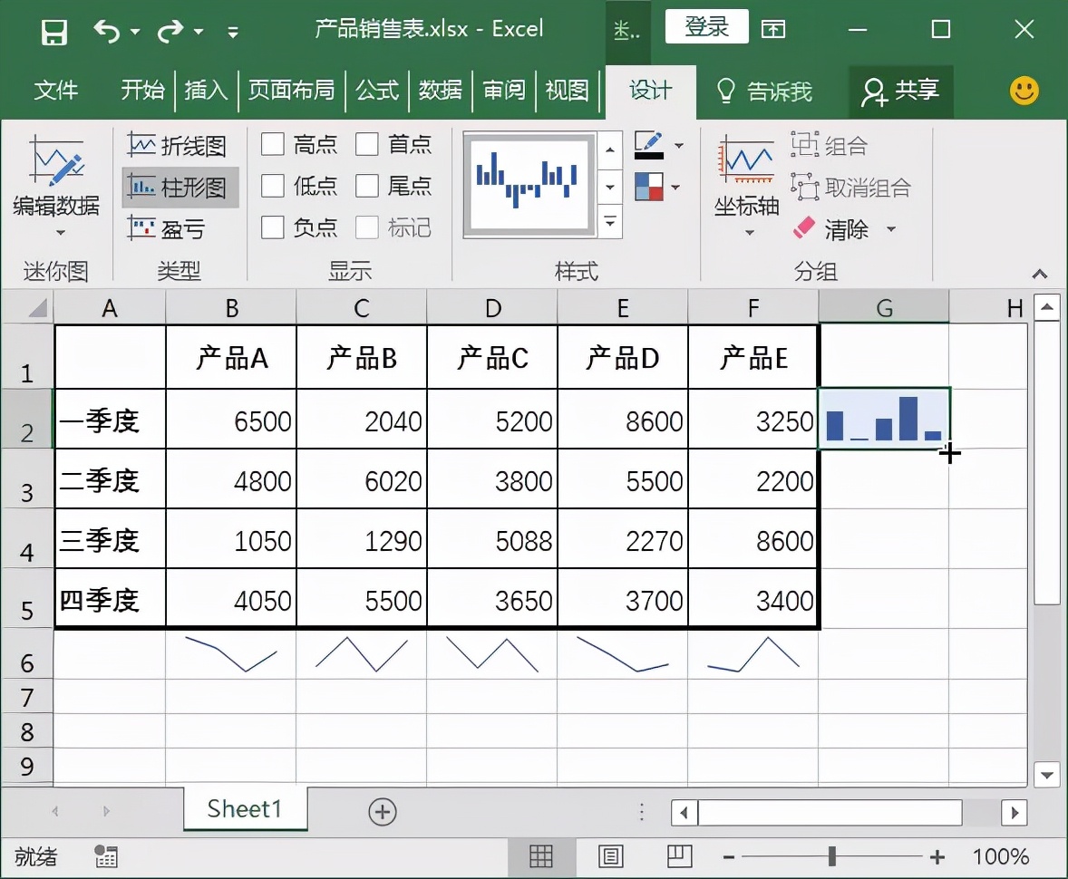This screenshot has height=879, width=1068.
Task: Toggle the 低点 low point checkbox
Action: 273,186
